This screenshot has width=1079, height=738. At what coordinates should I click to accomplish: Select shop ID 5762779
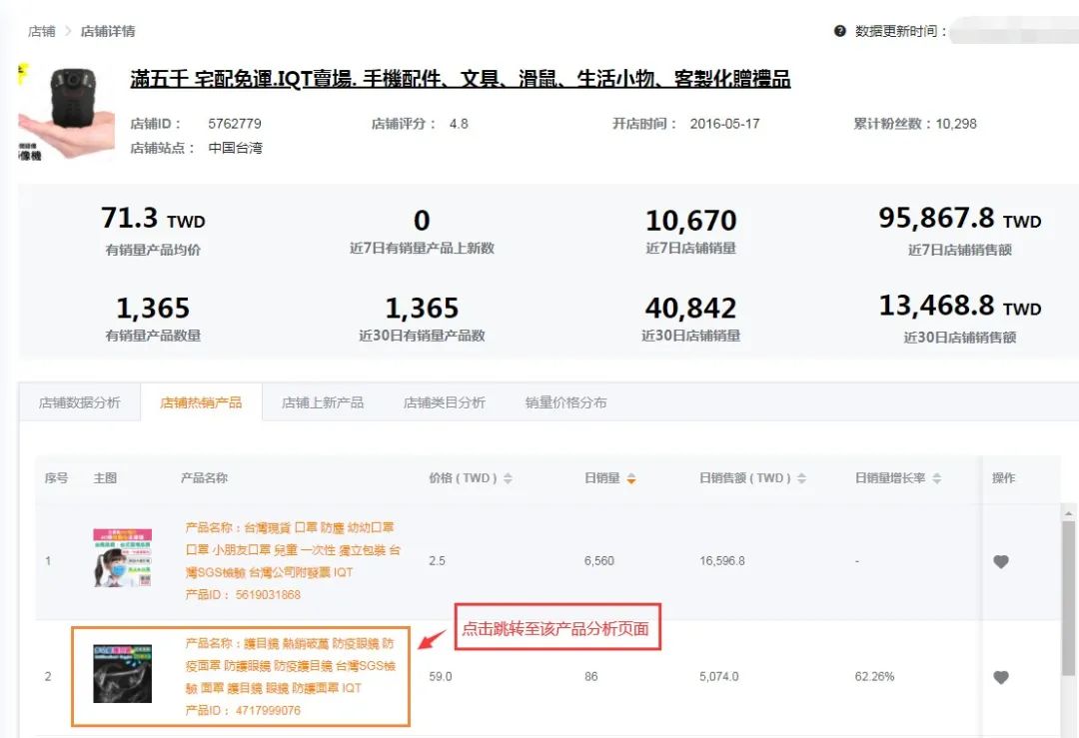tap(235, 124)
